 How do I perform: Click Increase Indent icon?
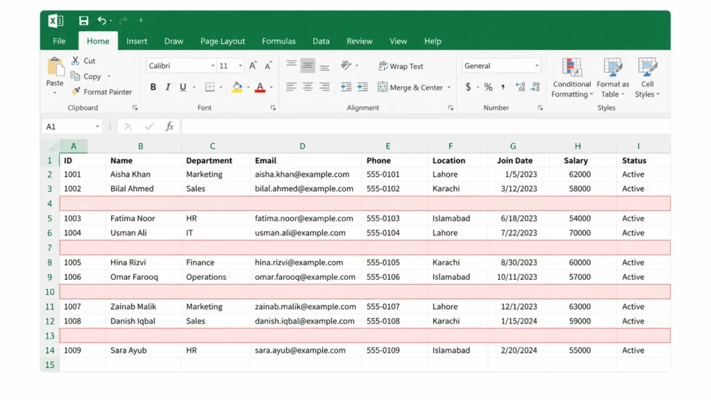click(x=362, y=87)
